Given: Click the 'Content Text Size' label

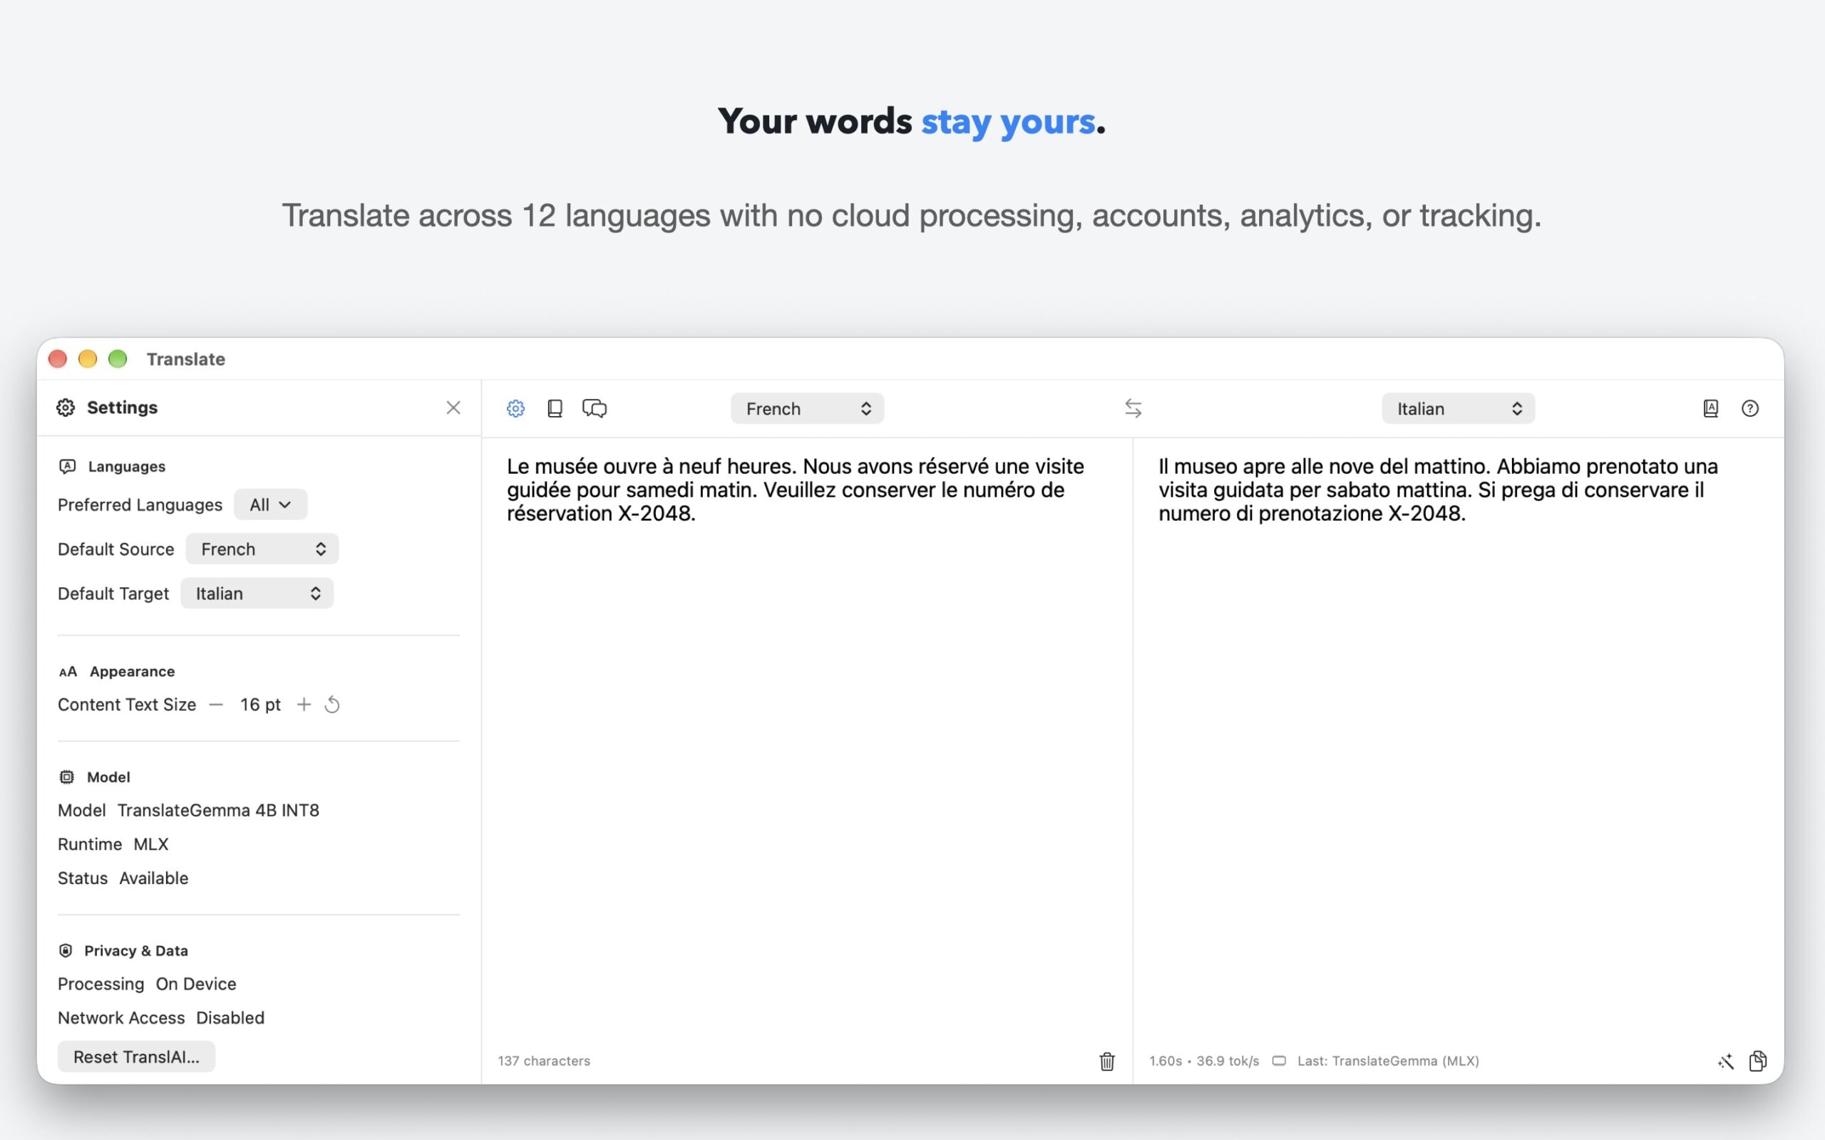Looking at the screenshot, I should 127,704.
